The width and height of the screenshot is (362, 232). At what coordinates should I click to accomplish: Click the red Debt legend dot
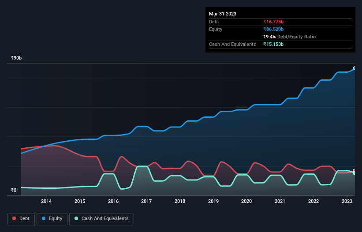tap(14, 218)
